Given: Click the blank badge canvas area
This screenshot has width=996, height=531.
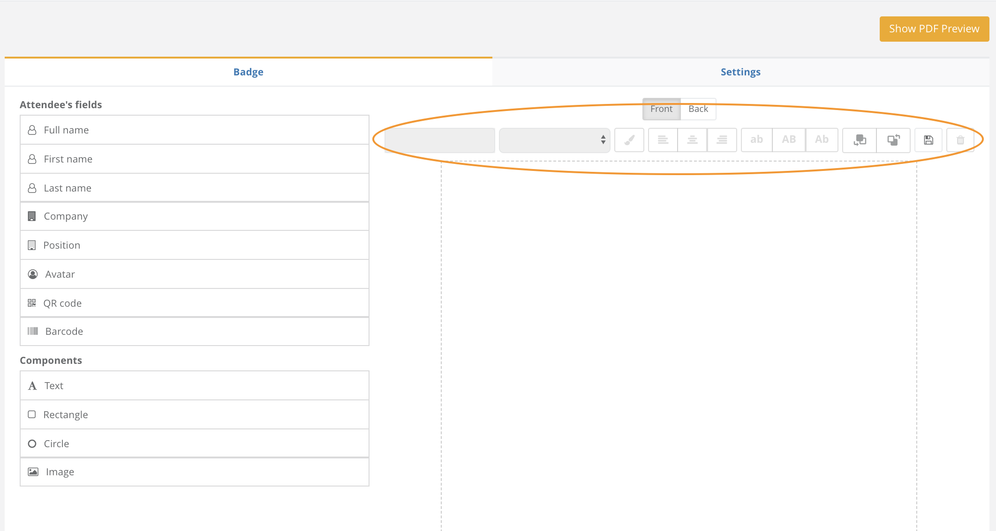Looking at the screenshot, I should 679,347.
